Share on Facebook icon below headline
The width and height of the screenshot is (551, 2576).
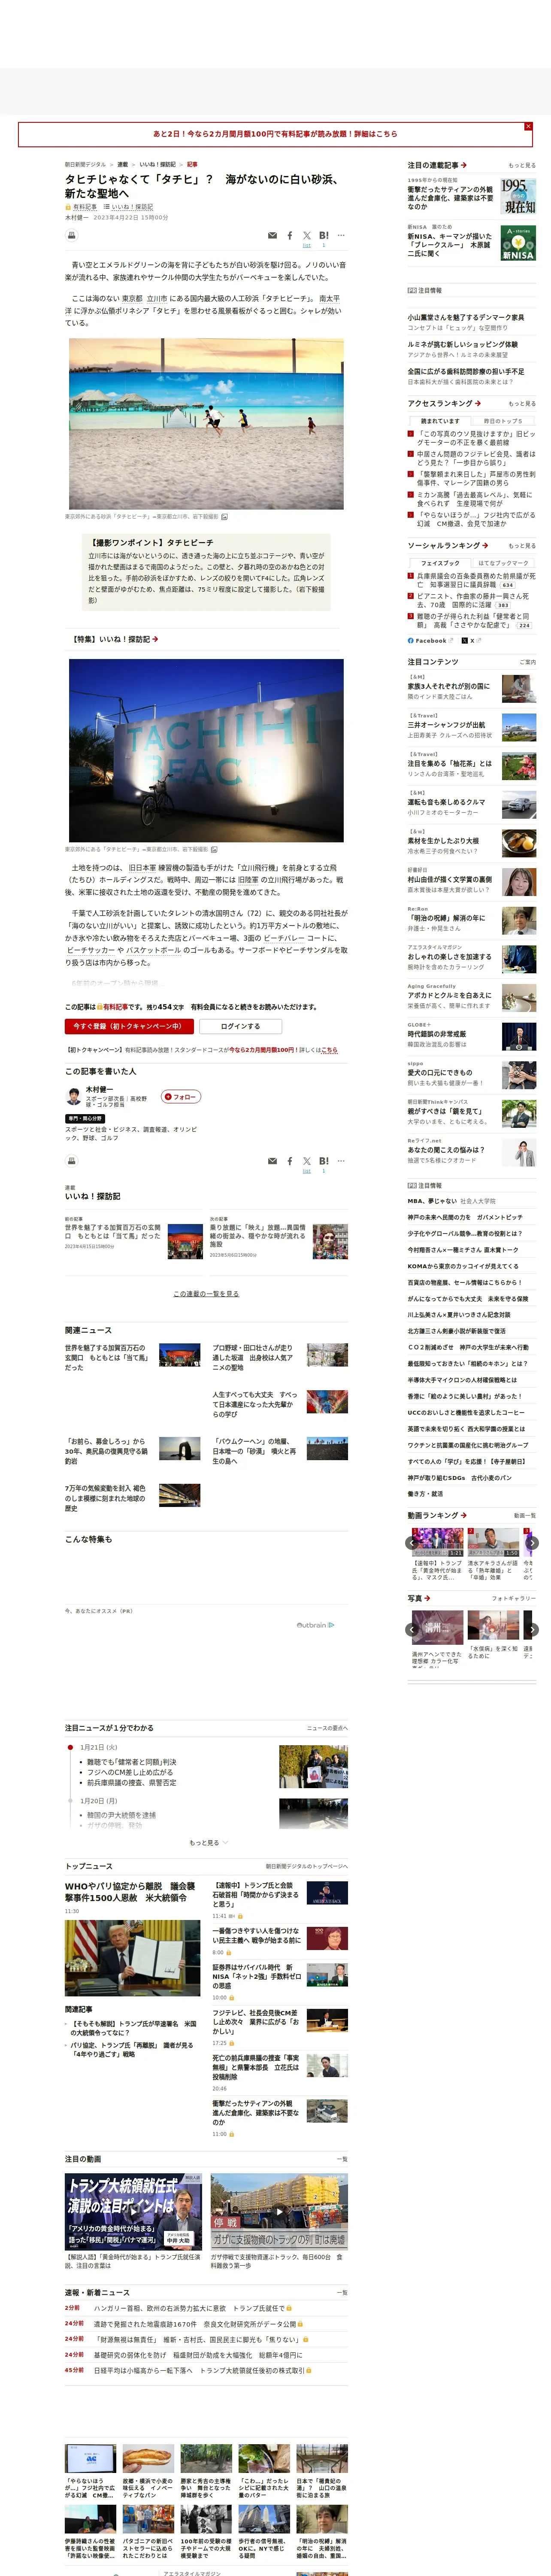point(290,236)
